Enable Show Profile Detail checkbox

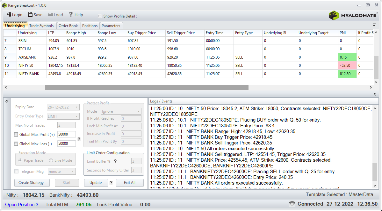click(100, 16)
